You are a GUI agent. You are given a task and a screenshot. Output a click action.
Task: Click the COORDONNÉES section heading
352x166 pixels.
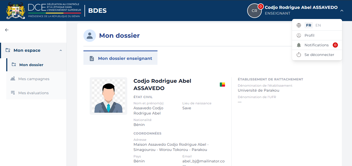pyautogui.click(x=147, y=133)
